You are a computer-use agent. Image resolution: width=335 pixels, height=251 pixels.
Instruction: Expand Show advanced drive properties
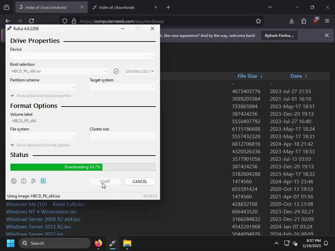41,96
